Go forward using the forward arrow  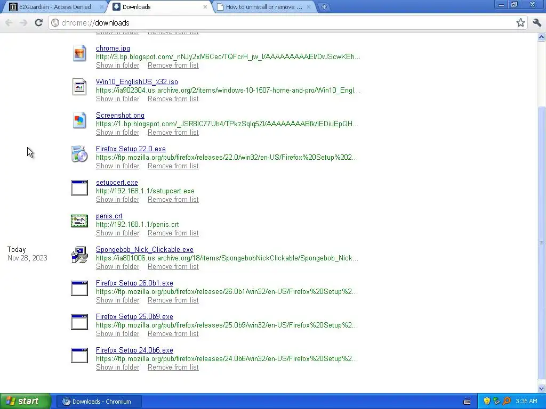(23, 23)
